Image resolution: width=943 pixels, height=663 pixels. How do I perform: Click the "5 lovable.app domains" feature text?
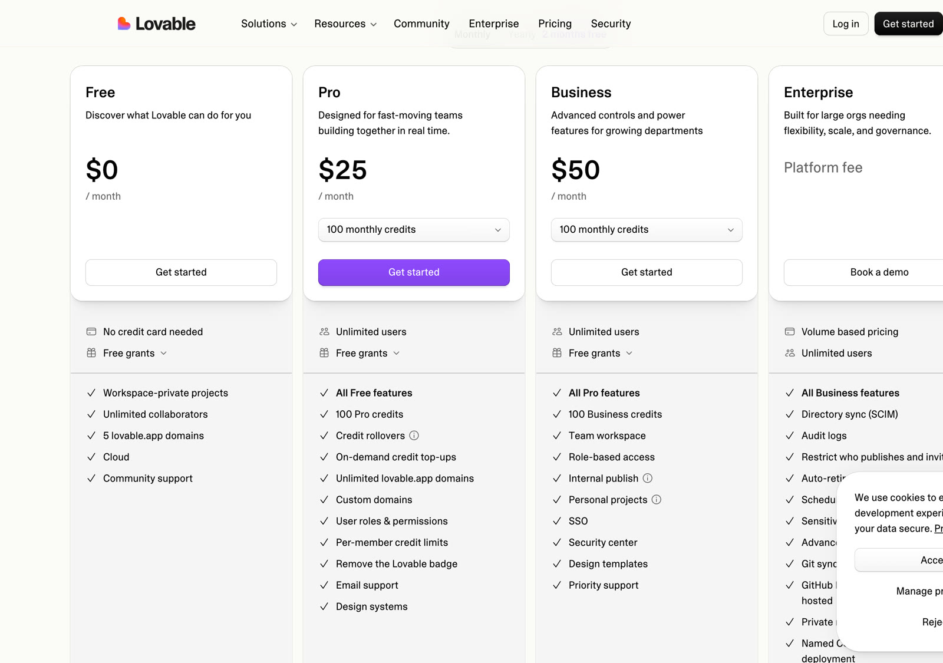click(153, 436)
